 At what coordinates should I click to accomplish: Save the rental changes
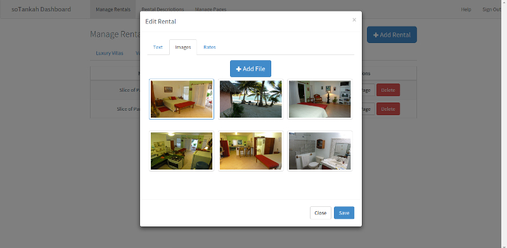pos(344,213)
